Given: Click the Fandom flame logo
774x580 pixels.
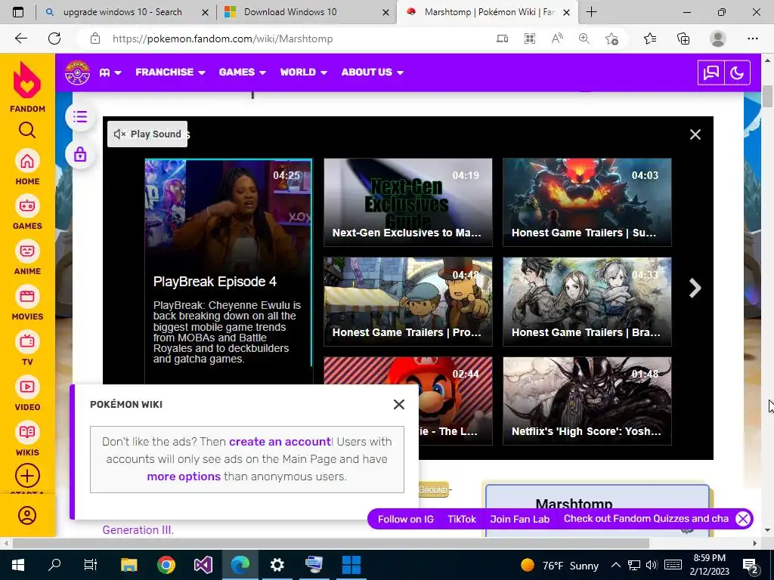Looking at the screenshot, I should click(27, 82).
